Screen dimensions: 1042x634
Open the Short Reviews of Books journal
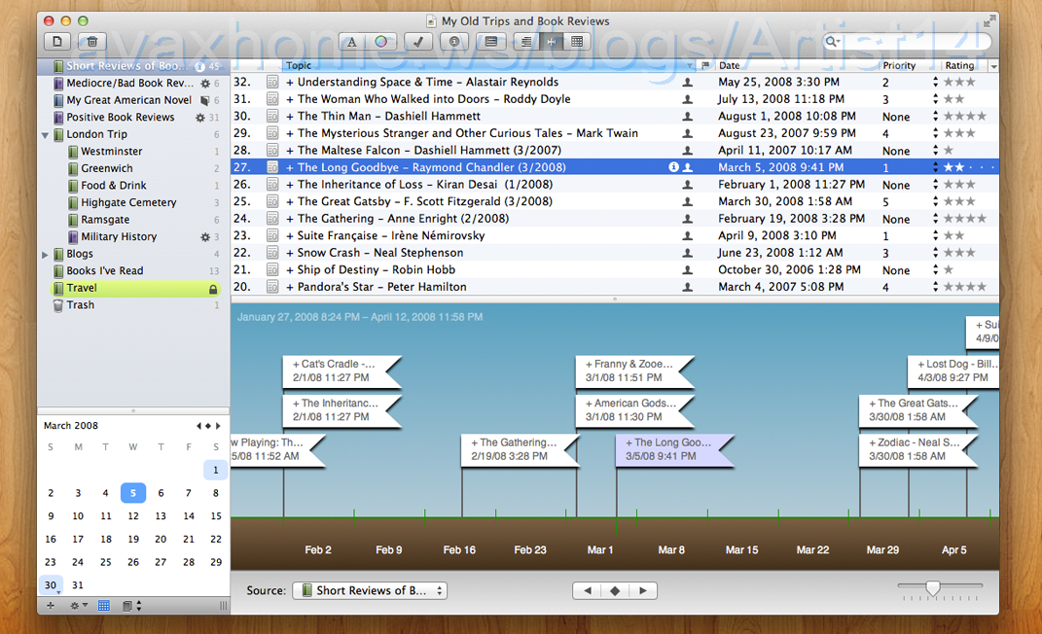tap(134, 66)
